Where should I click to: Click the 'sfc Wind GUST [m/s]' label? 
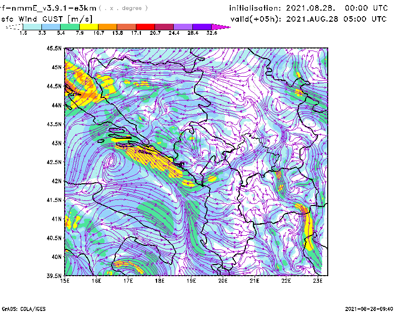pyautogui.click(x=46, y=19)
